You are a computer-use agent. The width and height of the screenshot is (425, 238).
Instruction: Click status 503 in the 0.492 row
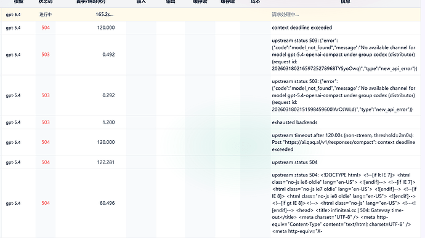coord(46,55)
